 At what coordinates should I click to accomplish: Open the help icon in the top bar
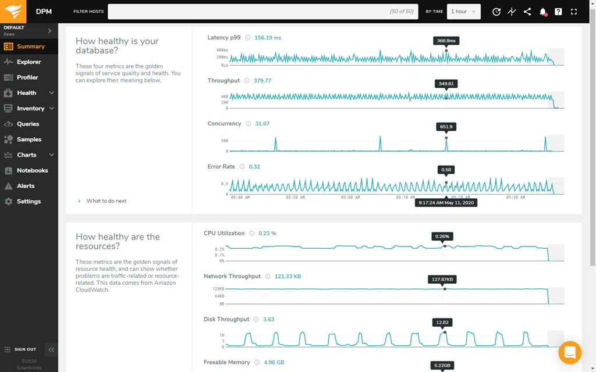[x=558, y=11]
